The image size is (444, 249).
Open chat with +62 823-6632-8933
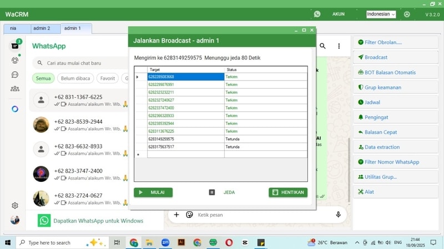click(x=79, y=149)
